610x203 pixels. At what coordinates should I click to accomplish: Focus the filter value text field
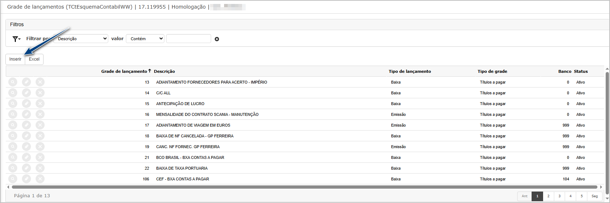pos(188,39)
